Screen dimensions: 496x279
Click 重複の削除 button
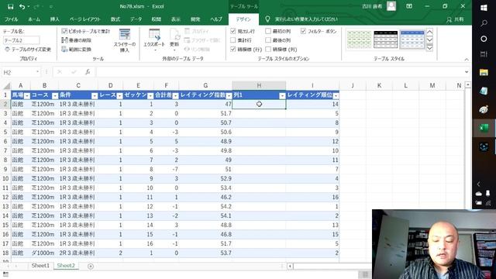tap(77, 40)
